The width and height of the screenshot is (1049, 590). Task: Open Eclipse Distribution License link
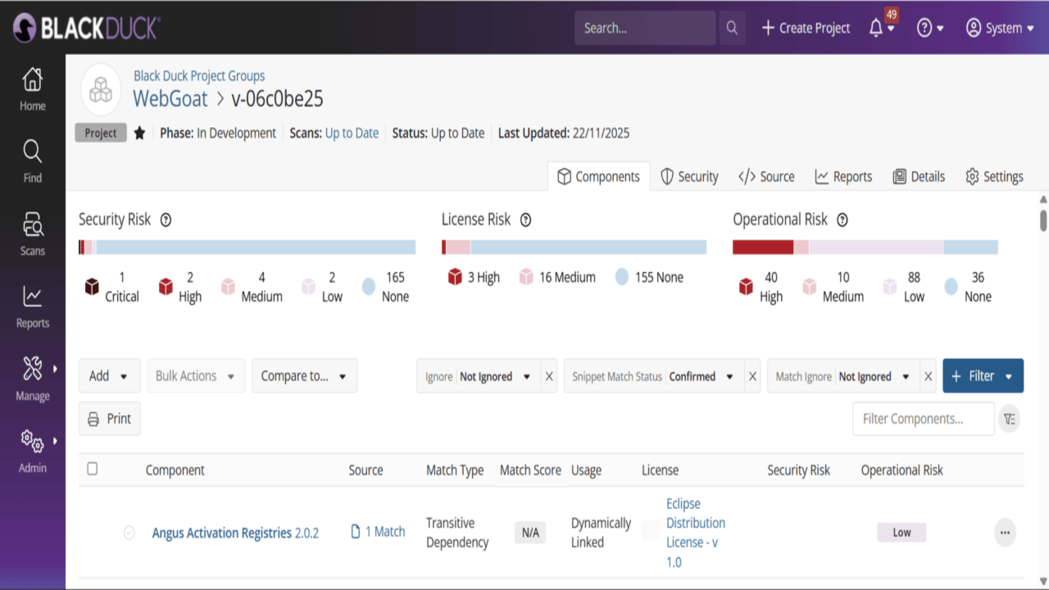[x=696, y=533]
